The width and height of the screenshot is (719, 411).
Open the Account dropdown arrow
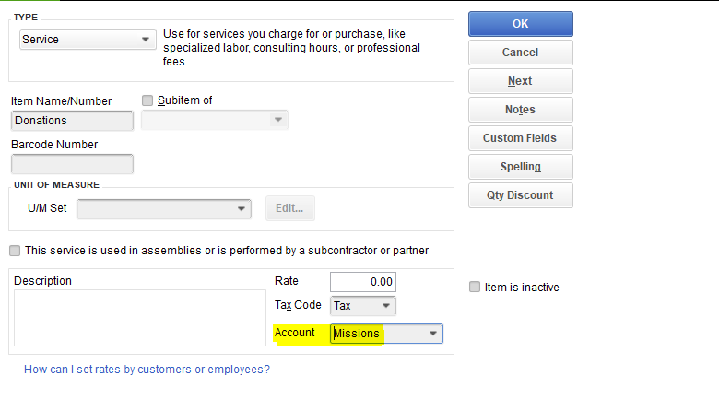432,334
